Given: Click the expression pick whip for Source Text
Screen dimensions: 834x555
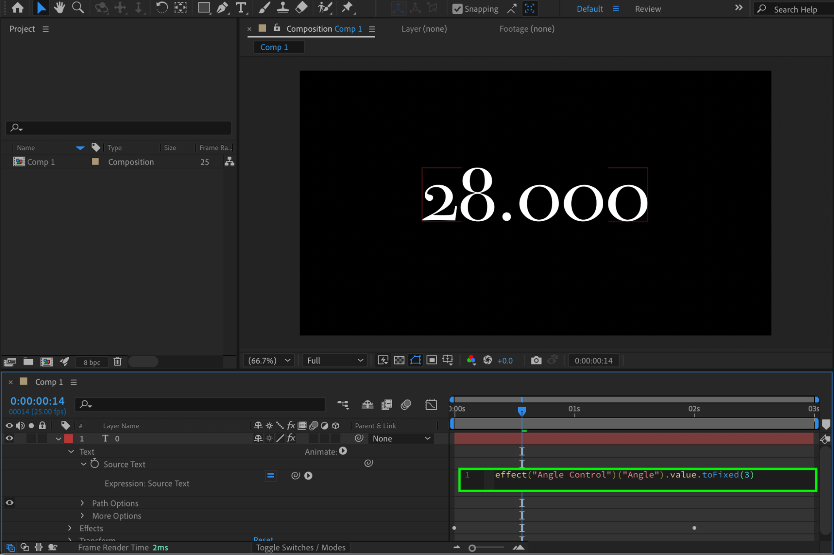Looking at the screenshot, I should [295, 476].
